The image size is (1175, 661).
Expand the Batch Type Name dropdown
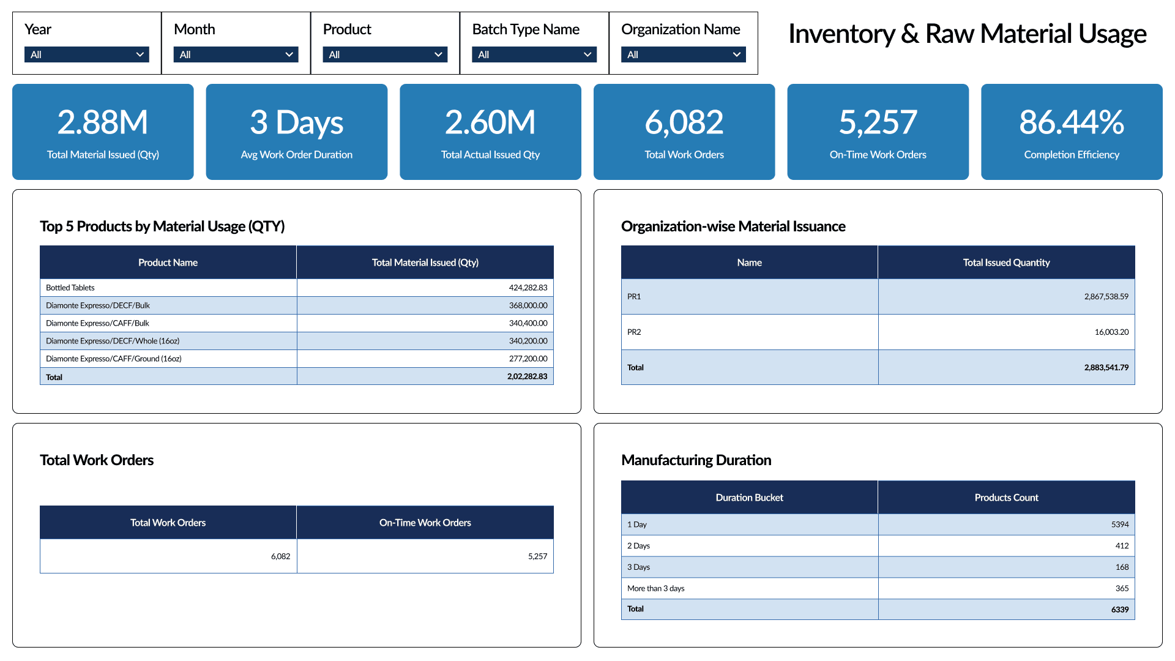pyautogui.click(x=534, y=54)
